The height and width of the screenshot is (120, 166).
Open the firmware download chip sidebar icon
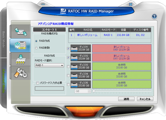21,59
